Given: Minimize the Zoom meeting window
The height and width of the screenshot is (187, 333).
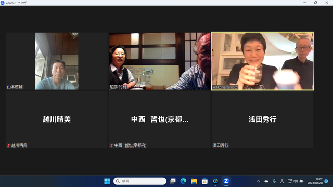Looking at the screenshot, I should pyautogui.click(x=304, y=3).
